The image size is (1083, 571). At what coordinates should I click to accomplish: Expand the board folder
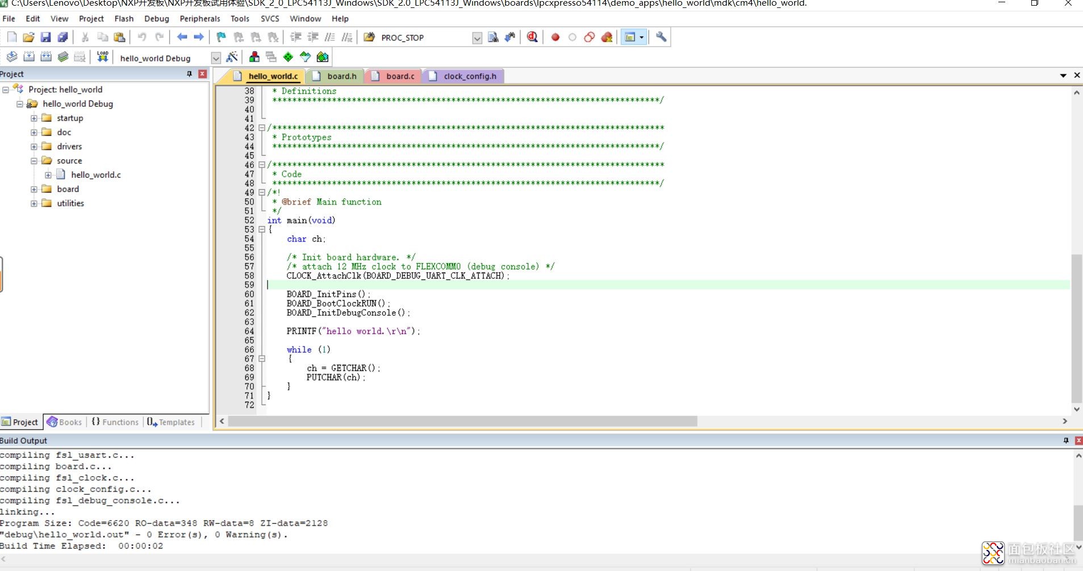point(34,189)
